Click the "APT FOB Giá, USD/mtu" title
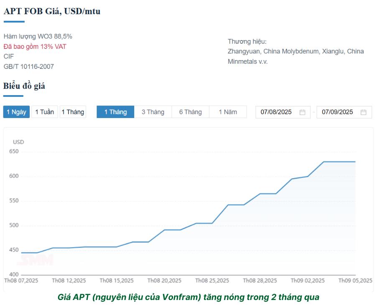The width and height of the screenshot is (377, 305). point(52,11)
